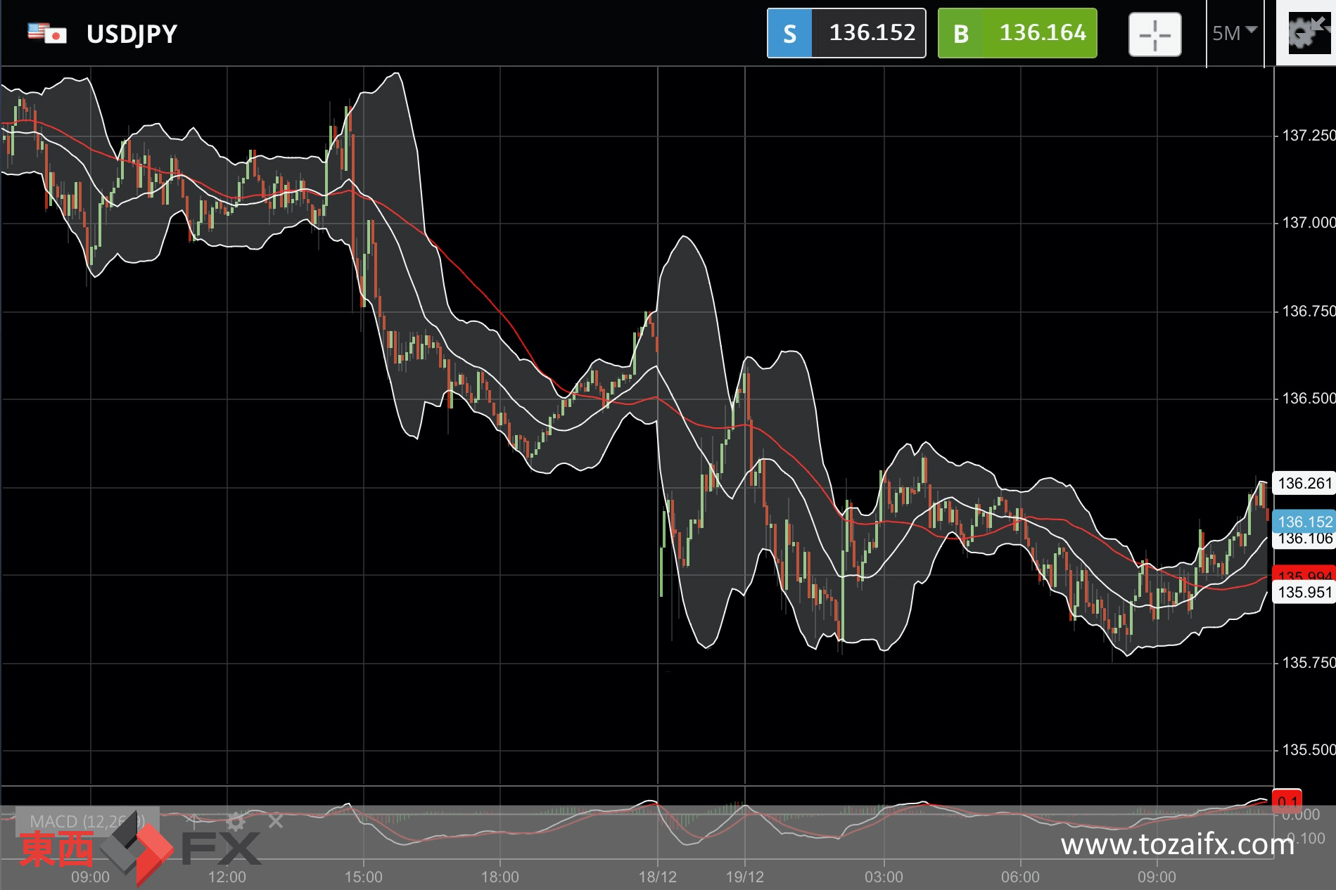Toggle the crosshair cursor button
1336x890 pixels.
(x=1154, y=34)
